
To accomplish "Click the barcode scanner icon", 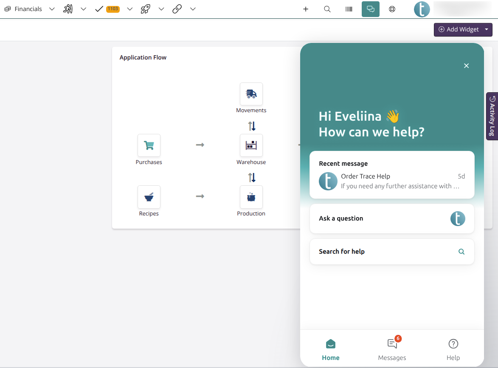I will pos(349,9).
